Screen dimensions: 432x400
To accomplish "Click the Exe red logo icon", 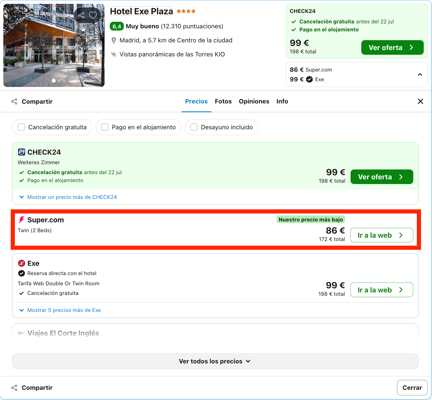I will coord(21,263).
